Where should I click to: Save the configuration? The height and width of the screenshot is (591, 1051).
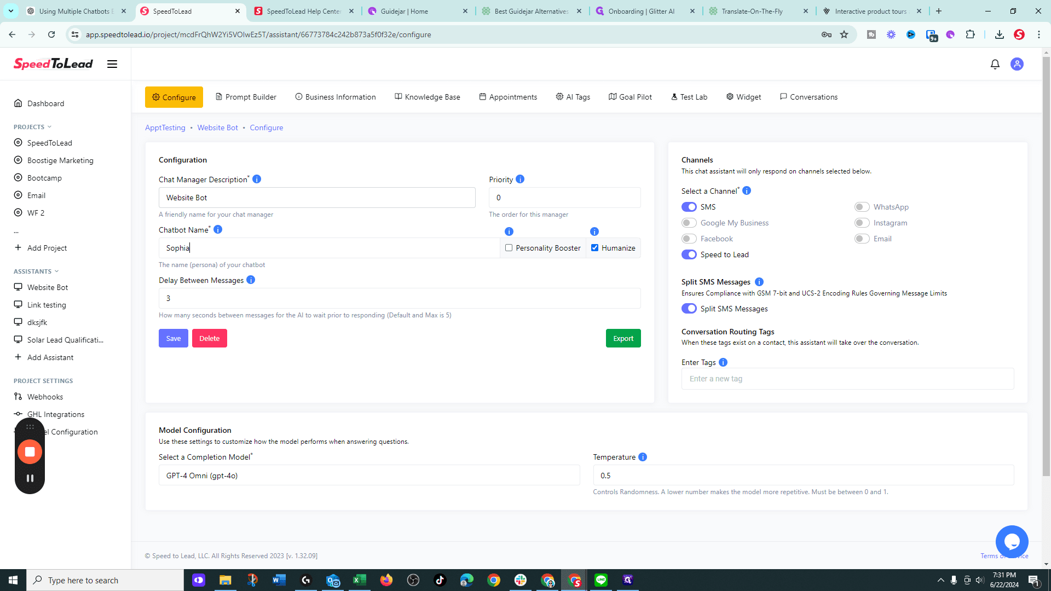[174, 338]
